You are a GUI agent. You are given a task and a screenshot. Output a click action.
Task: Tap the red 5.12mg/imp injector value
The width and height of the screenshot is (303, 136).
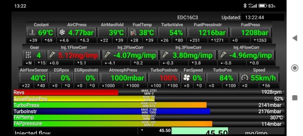coord(78,56)
